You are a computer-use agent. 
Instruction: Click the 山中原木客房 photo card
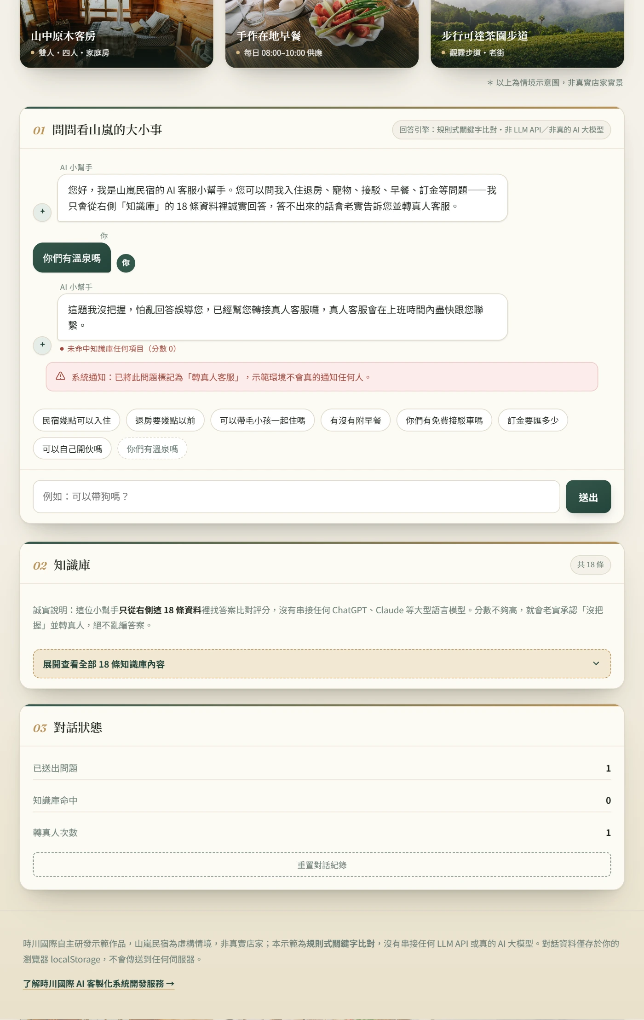pyautogui.click(x=116, y=34)
